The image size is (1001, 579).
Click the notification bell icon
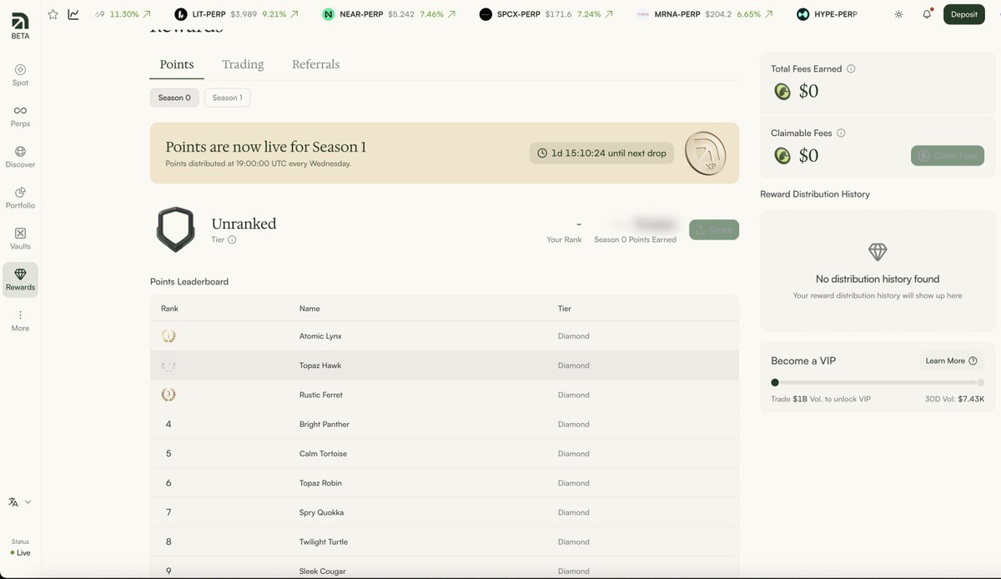[927, 14]
